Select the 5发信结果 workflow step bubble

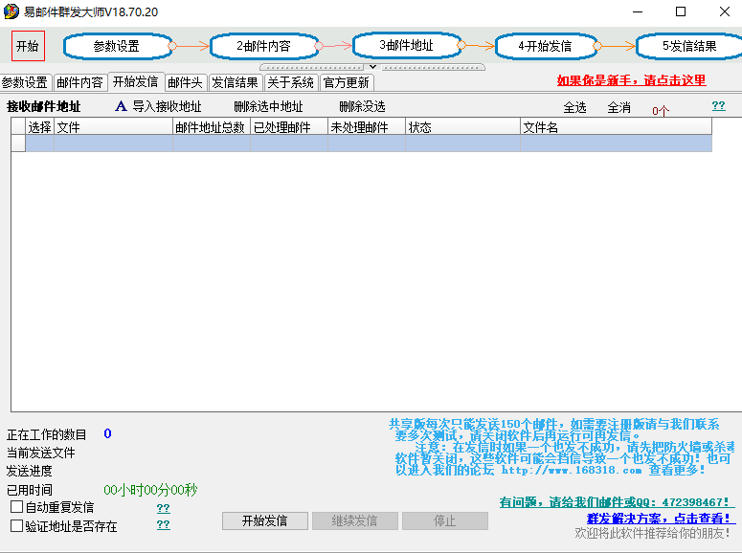(688, 46)
